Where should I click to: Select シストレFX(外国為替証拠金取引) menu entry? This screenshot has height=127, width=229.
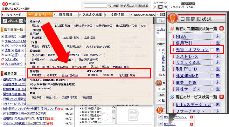click(x=49, y=80)
